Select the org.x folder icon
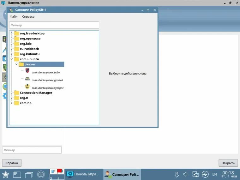The width and height of the screenshot is (240, 180). [x=16, y=98]
